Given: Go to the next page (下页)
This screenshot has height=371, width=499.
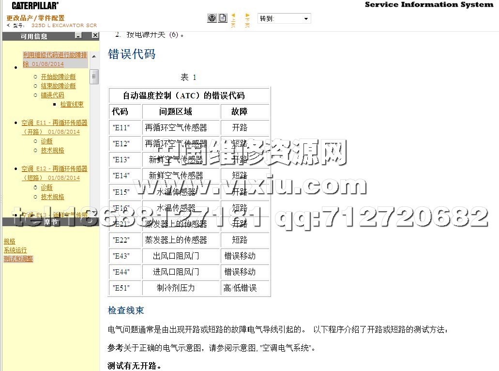Looking at the screenshot, I should pos(248,19).
